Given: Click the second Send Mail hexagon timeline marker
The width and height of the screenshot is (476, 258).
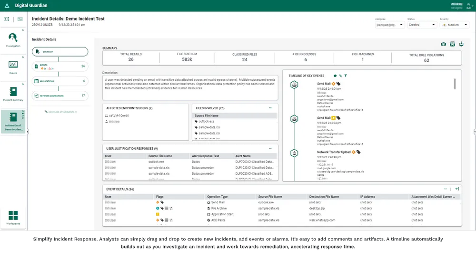Looking at the screenshot, I should click(294, 119).
